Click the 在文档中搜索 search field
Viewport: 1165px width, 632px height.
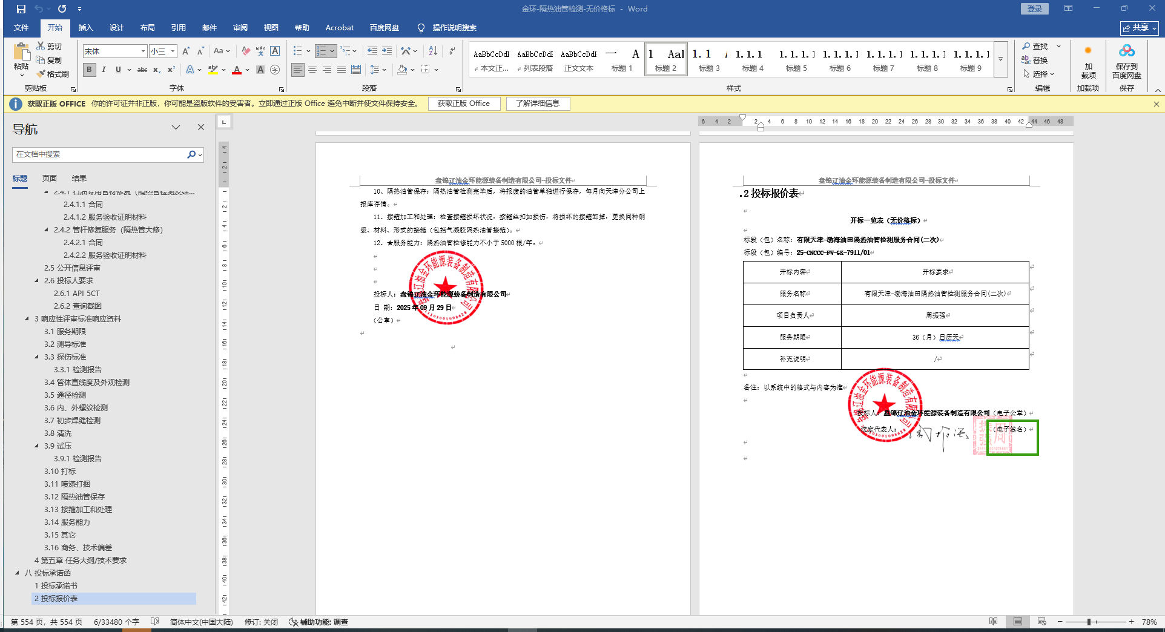[100, 155]
